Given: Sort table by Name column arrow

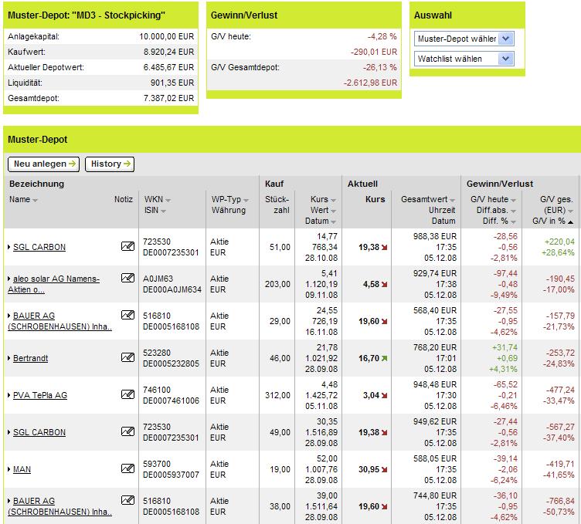Looking at the screenshot, I should pyautogui.click(x=36, y=200).
